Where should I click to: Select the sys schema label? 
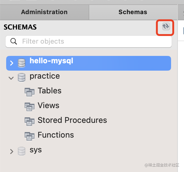[36, 150]
